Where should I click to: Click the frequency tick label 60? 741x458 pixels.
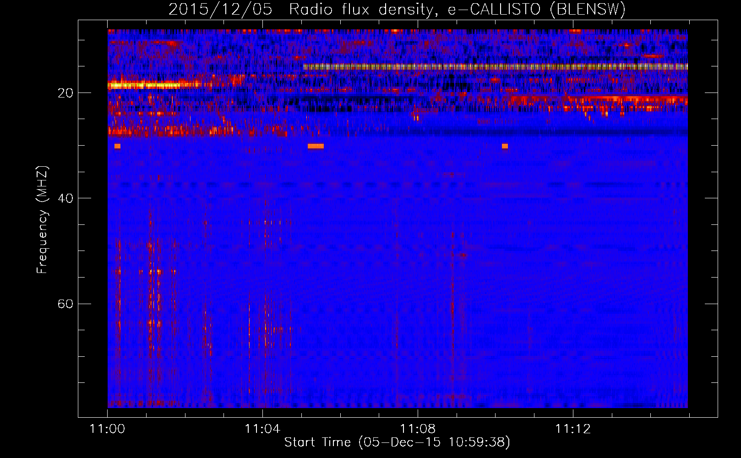65,304
